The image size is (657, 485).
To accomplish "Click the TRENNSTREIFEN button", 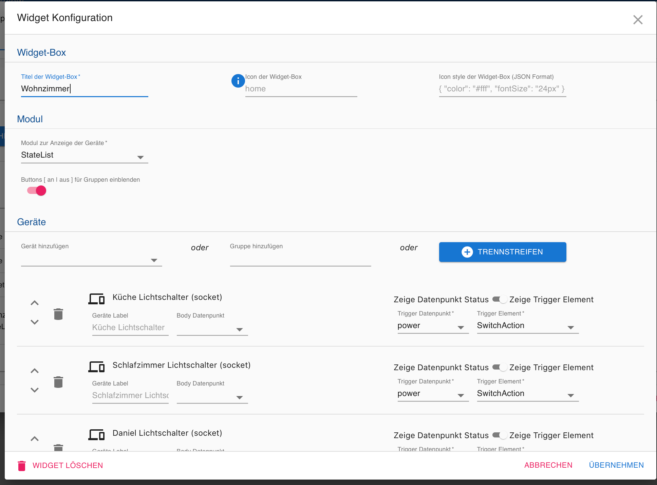I will 502,252.
